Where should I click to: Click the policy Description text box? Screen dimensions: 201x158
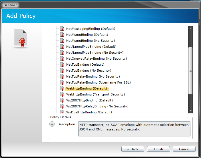pyautogui.click(x=134, y=129)
